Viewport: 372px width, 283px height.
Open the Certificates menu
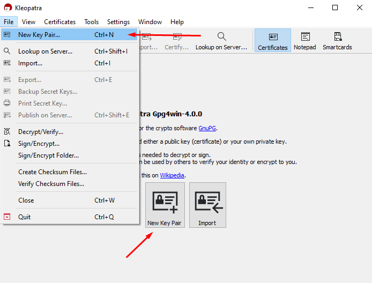point(60,22)
